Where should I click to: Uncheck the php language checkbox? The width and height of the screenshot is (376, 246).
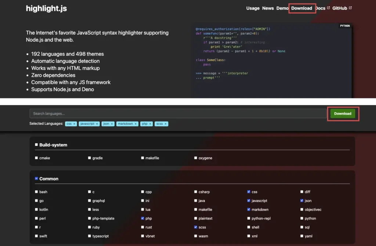[x=143, y=218]
